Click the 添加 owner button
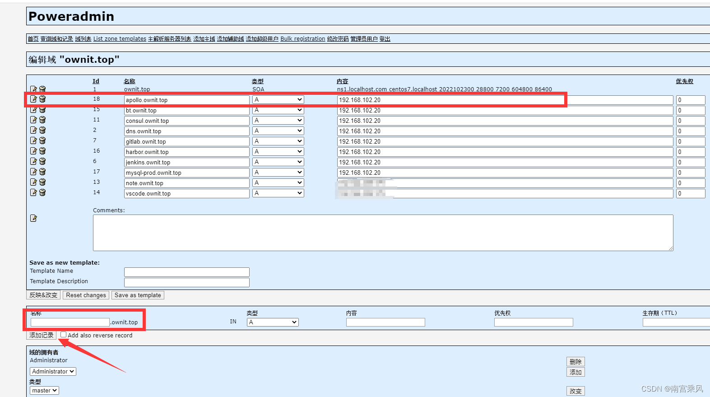Screen dimensions: 710x397 (x=575, y=372)
